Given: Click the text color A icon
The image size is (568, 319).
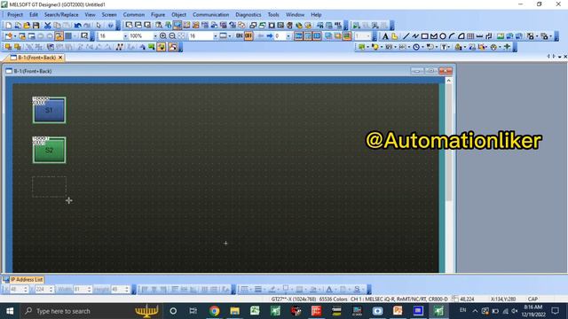Looking at the screenshot, I should pyautogui.click(x=329, y=289).
